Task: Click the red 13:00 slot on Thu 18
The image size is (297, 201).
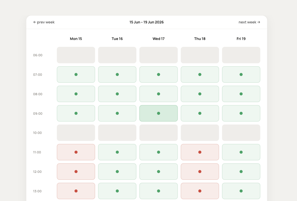Action: pyautogui.click(x=200, y=191)
